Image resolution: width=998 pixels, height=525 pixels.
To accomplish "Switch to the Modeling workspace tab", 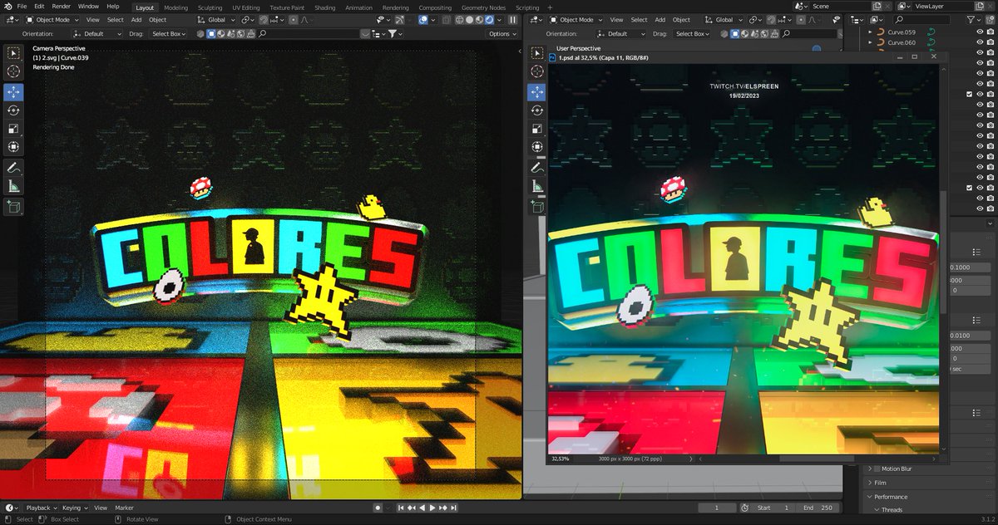I will coord(176,7).
